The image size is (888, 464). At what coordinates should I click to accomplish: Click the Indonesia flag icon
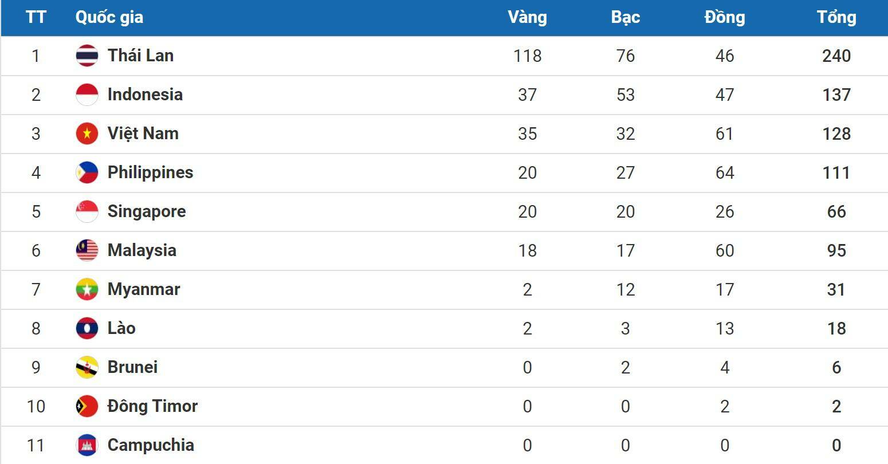point(87,95)
